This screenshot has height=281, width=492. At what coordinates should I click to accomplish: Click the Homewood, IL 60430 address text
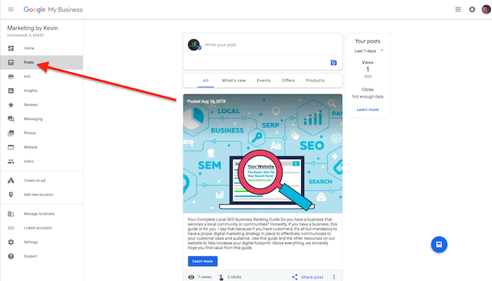click(x=25, y=36)
